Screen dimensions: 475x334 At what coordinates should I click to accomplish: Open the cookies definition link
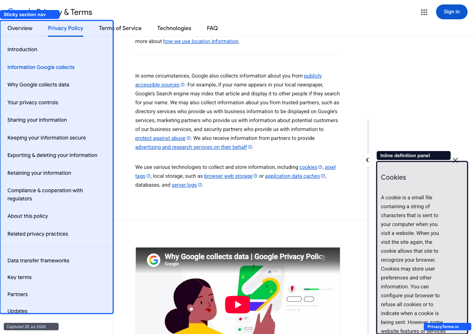(308, 167)
